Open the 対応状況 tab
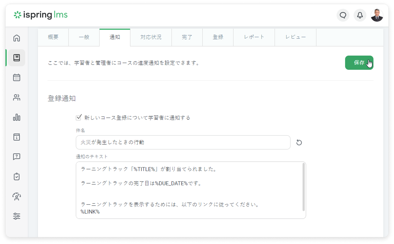394x244 pixels. coord(151,37)
